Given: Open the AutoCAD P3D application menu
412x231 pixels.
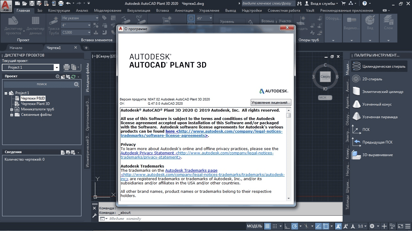Looking at the screenshot, I should point(6,5).
